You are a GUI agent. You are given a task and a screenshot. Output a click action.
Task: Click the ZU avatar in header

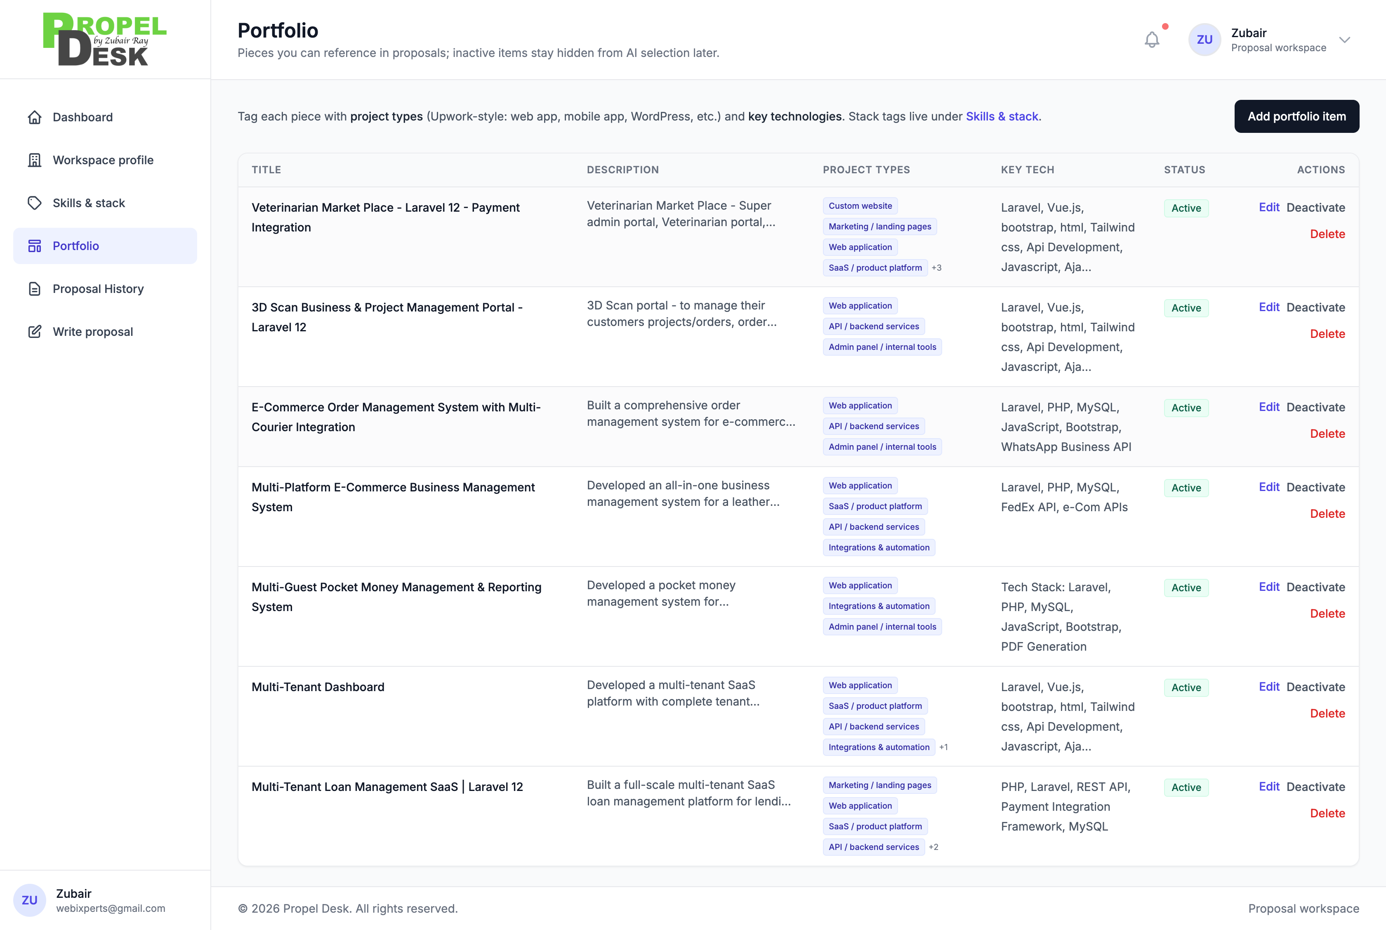coord(1204,40)
